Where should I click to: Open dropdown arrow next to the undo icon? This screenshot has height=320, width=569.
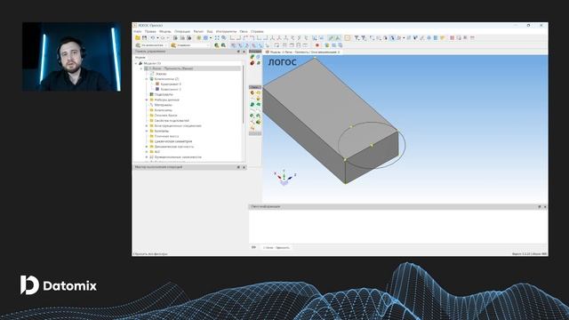(157, 37)
